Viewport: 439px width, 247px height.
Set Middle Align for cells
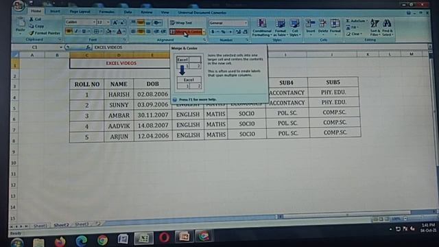pos(141,23)
